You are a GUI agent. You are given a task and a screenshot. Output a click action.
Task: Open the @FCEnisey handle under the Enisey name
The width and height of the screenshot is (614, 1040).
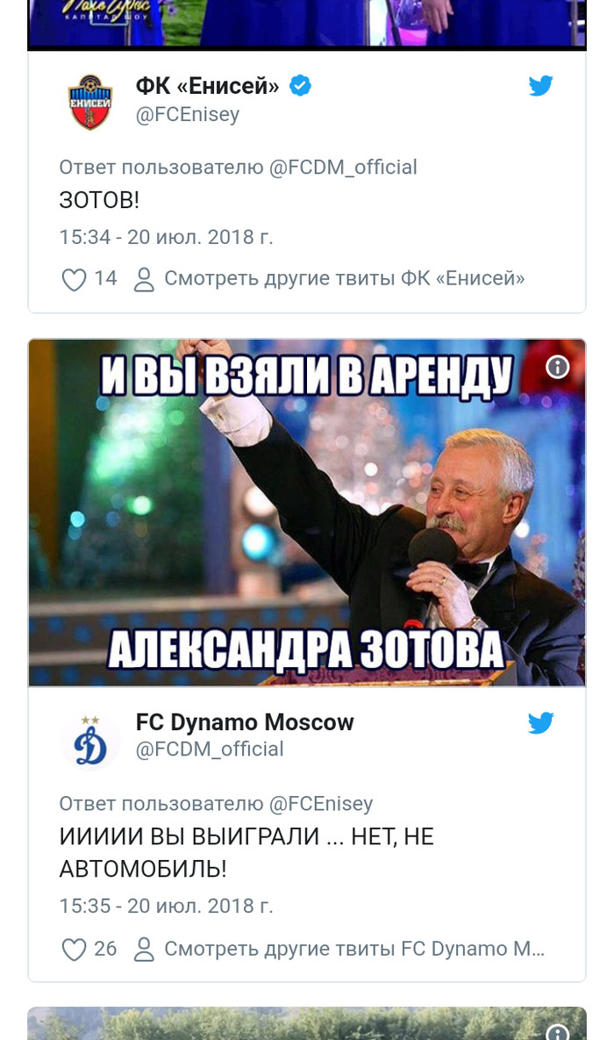coord(188,114)
